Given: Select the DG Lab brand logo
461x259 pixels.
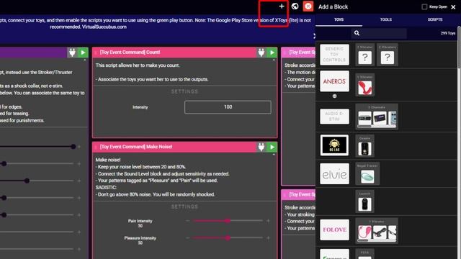Looking at the screenshot, I should pyautogui.click(x=334, y=145).
